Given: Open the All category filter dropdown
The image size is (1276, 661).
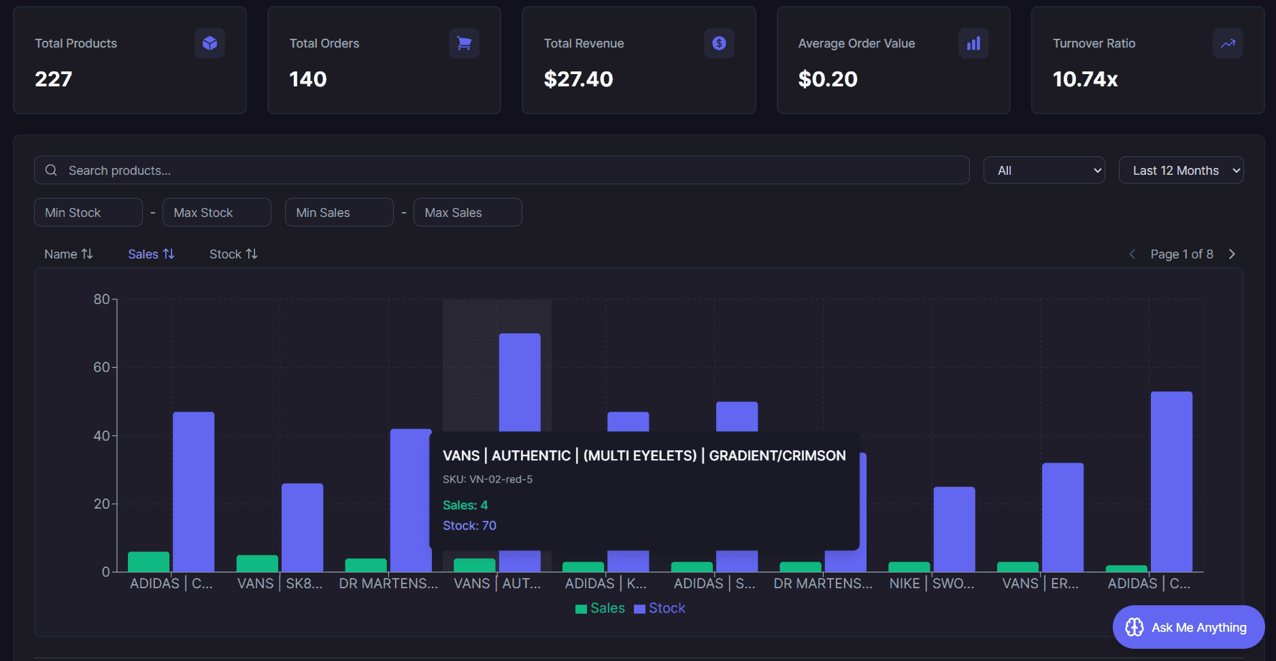Looking at the screenshot, I should 1044,170.
